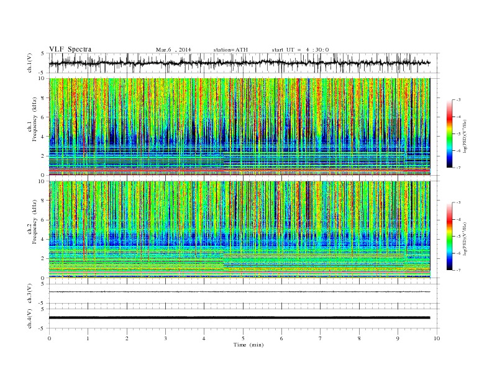Select the ch.1 "Frequency (kHz)" axis label

(34, 119)
